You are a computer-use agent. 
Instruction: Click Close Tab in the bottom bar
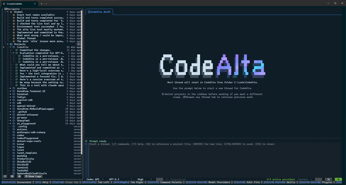point(66,182)
